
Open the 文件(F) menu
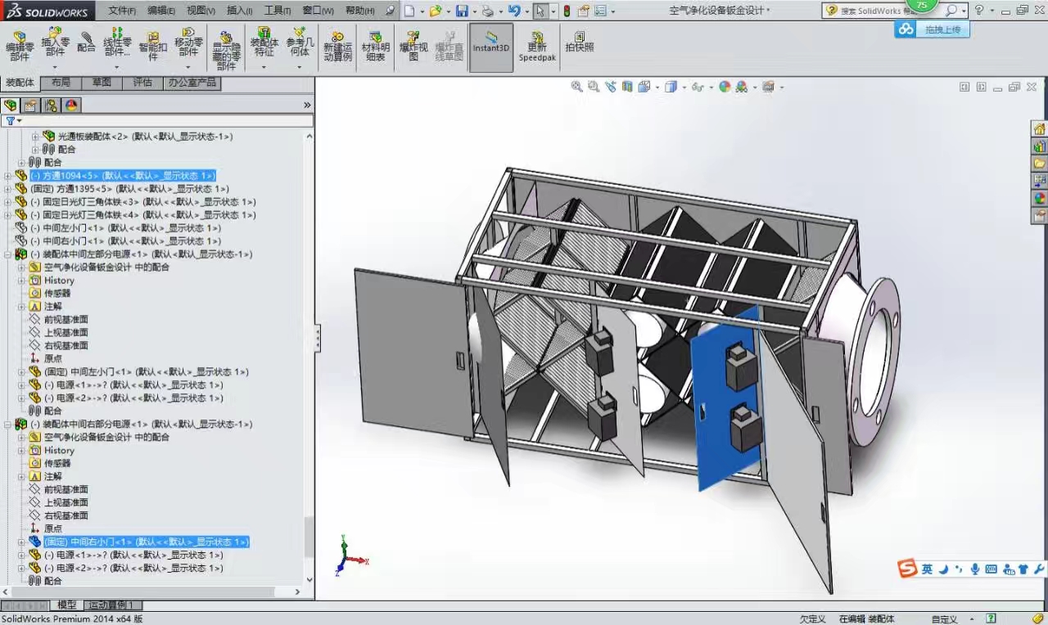click(122, 11)
